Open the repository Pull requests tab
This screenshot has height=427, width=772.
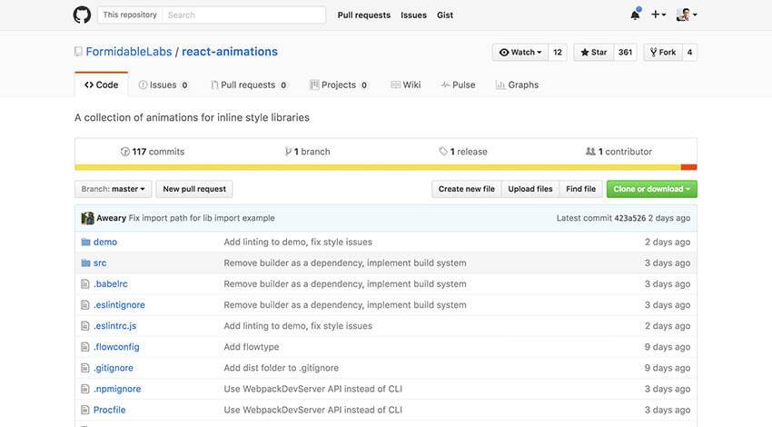(x=249, y=84)
